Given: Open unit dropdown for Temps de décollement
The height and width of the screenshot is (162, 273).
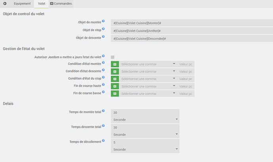Looking at the screenshot, I should click(x=145, y=149).
